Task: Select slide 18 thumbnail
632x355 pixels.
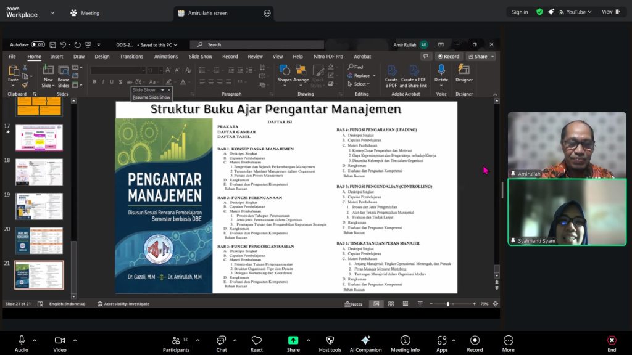Action: 39,172
